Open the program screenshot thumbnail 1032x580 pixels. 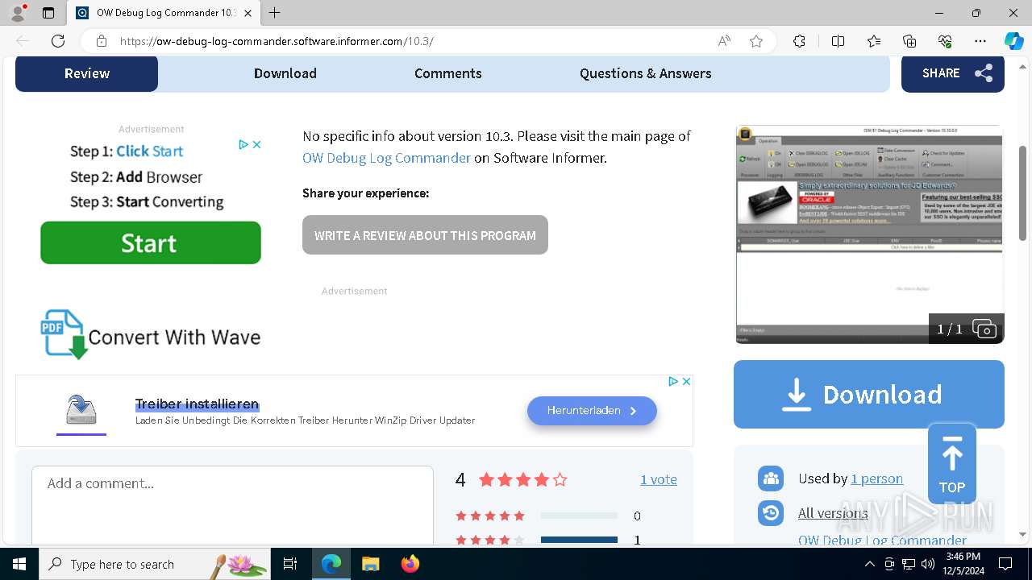click(x=869, y=234)
